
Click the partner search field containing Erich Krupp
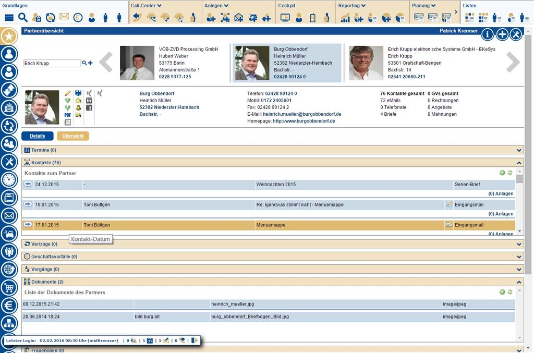pos(52,63)
